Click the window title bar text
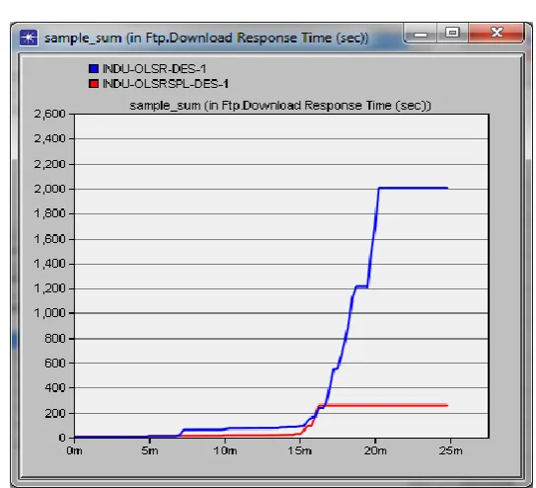The height and width of the screenshot is (488, 536). [x=206, y=38]
